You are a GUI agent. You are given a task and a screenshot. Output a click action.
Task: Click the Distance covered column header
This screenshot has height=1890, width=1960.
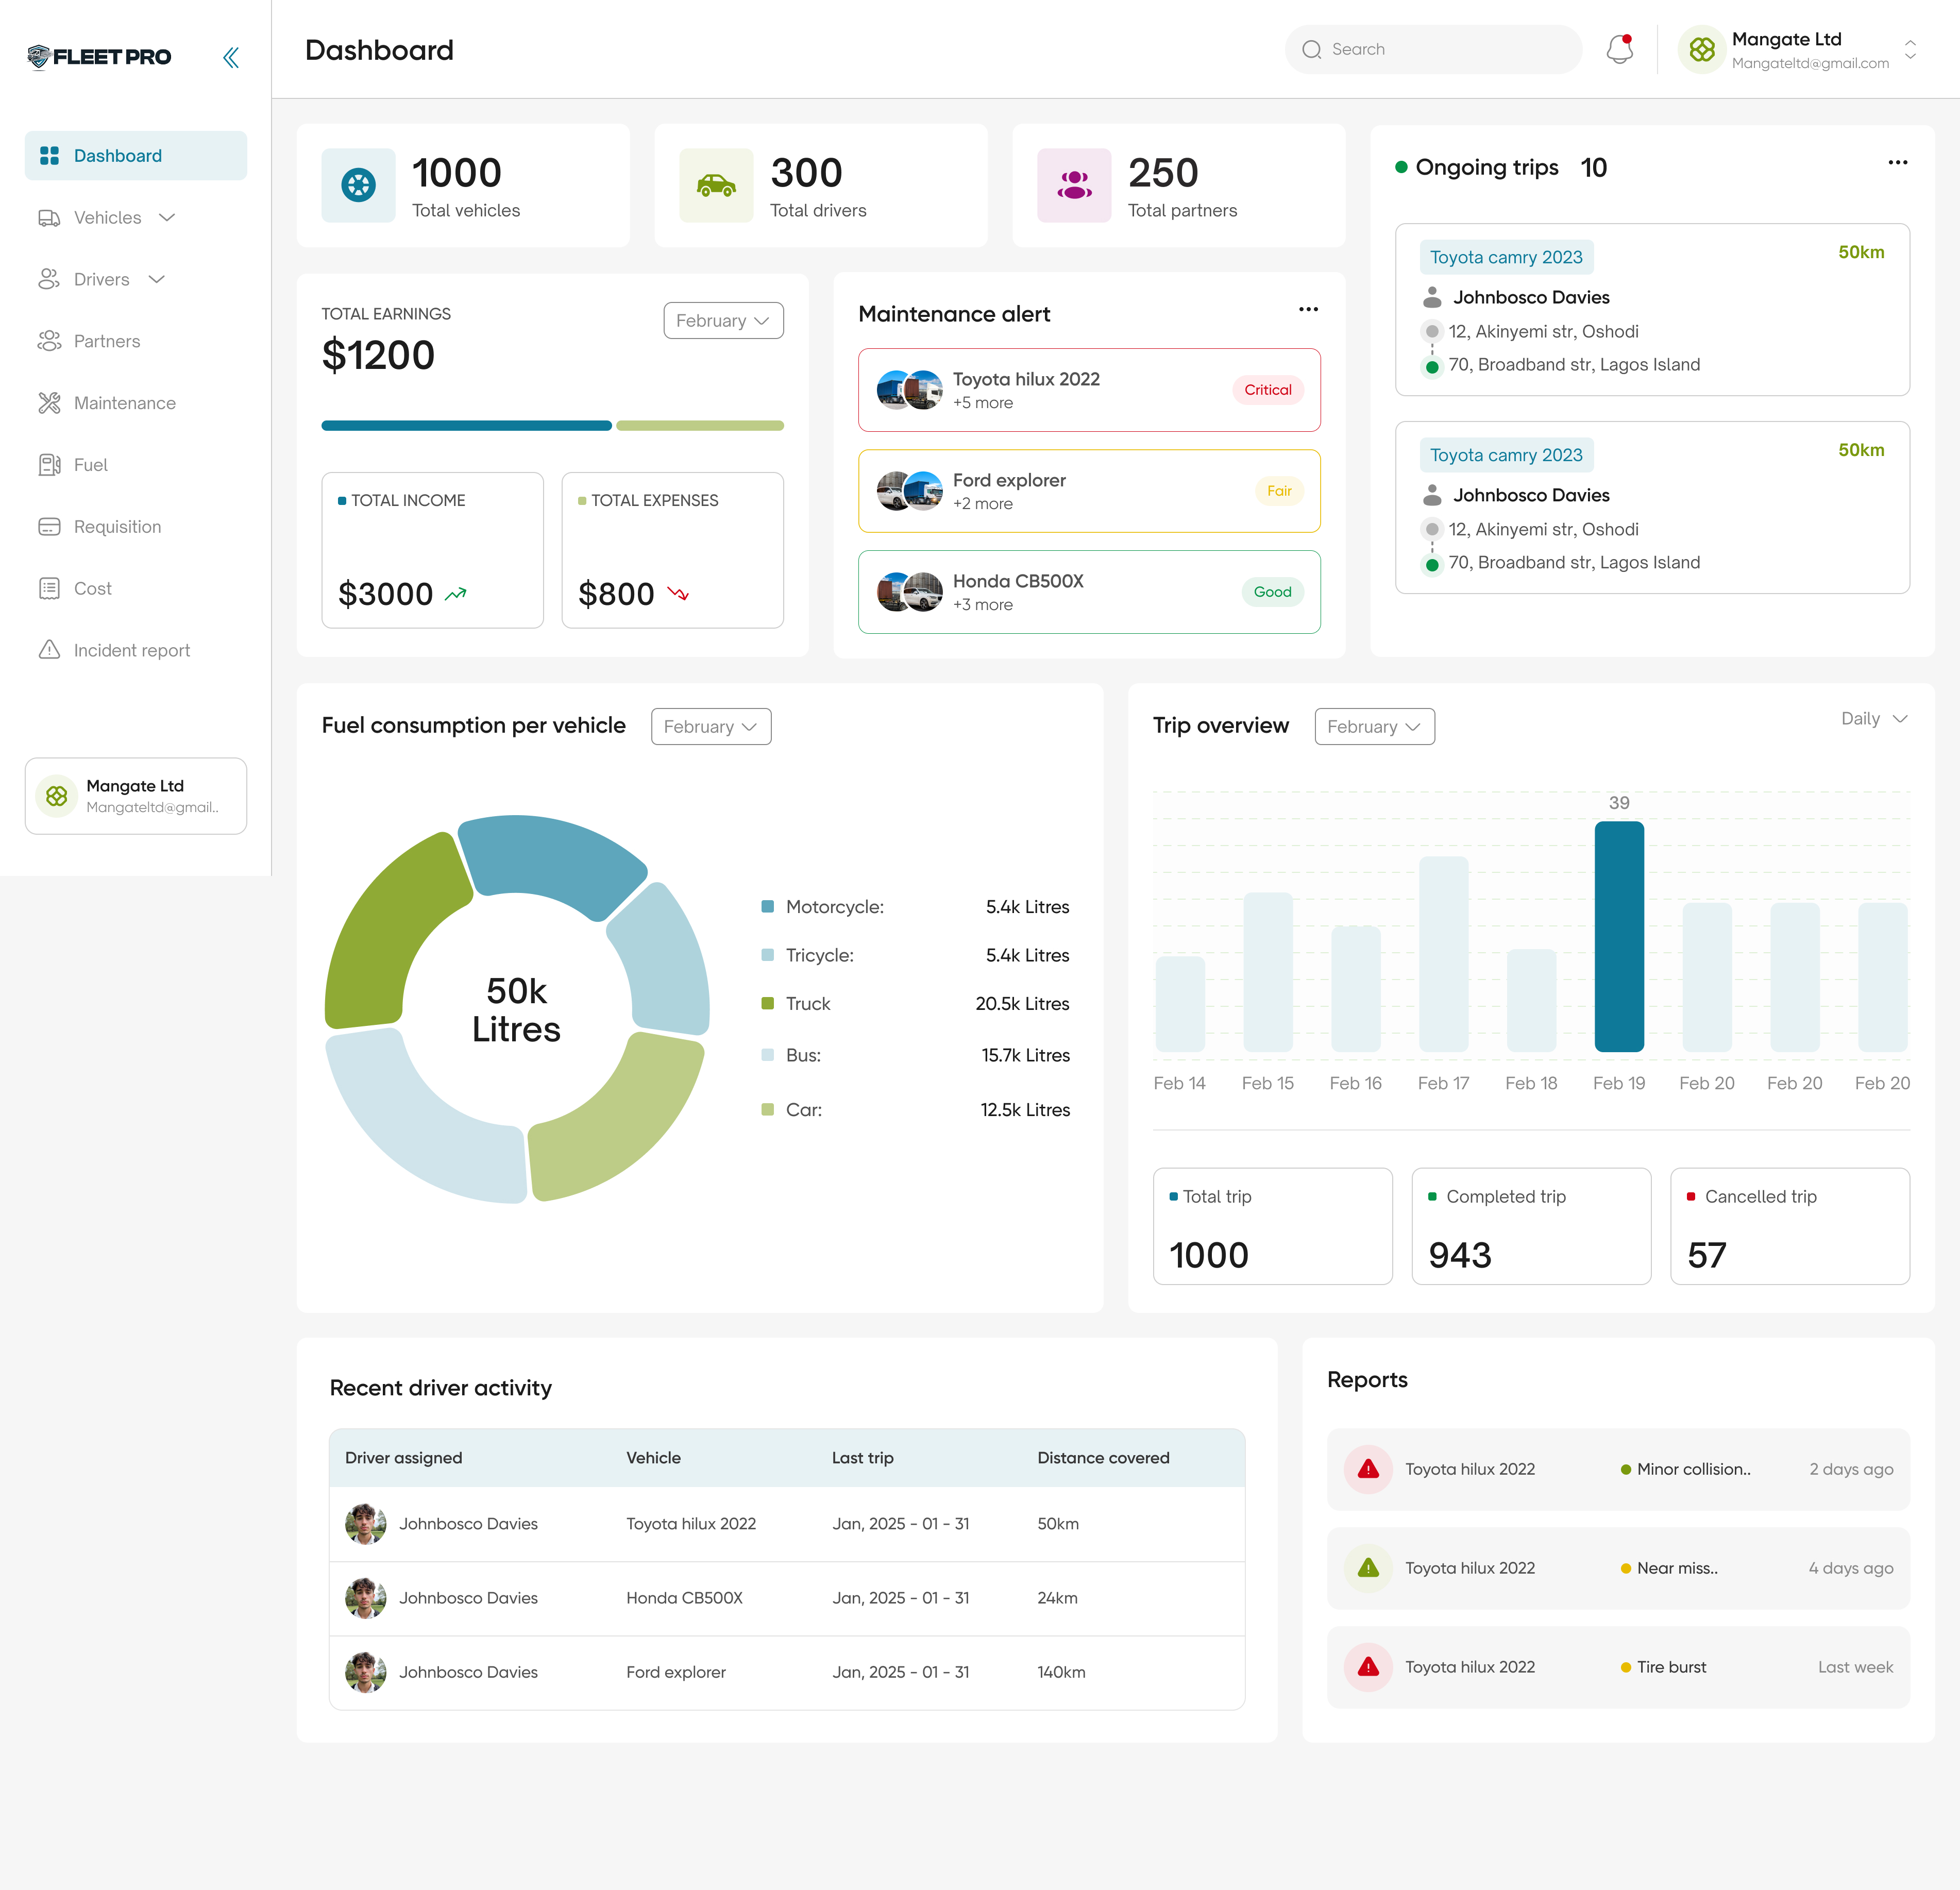(x=1103, y=1458)
